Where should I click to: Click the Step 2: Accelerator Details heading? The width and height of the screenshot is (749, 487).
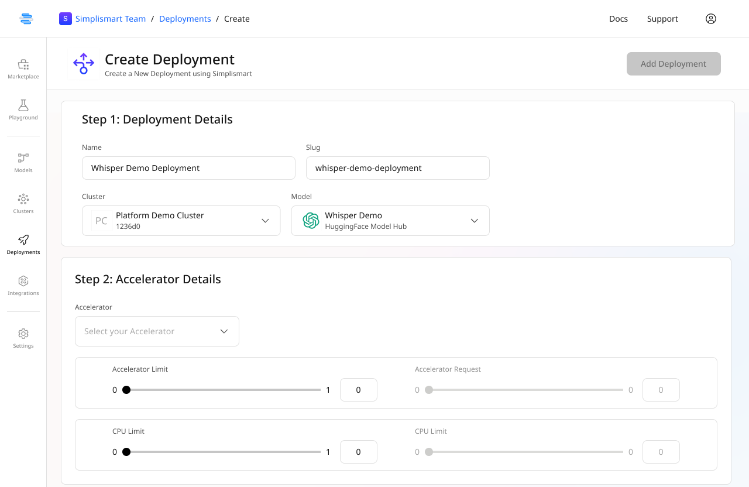point(148,279)
